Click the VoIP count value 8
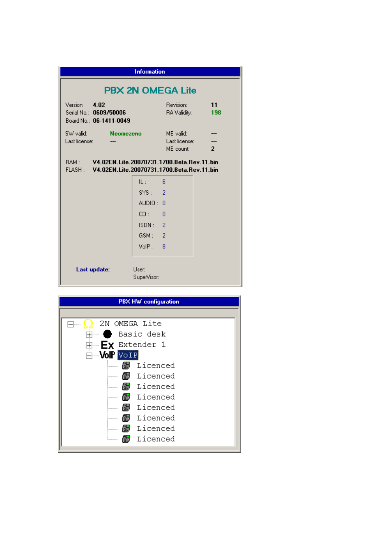This screenshot has height=534, width=377. (x=164, y=246)
